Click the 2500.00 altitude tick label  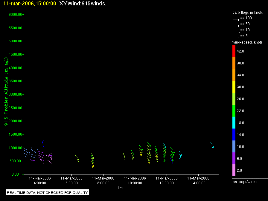15,108
